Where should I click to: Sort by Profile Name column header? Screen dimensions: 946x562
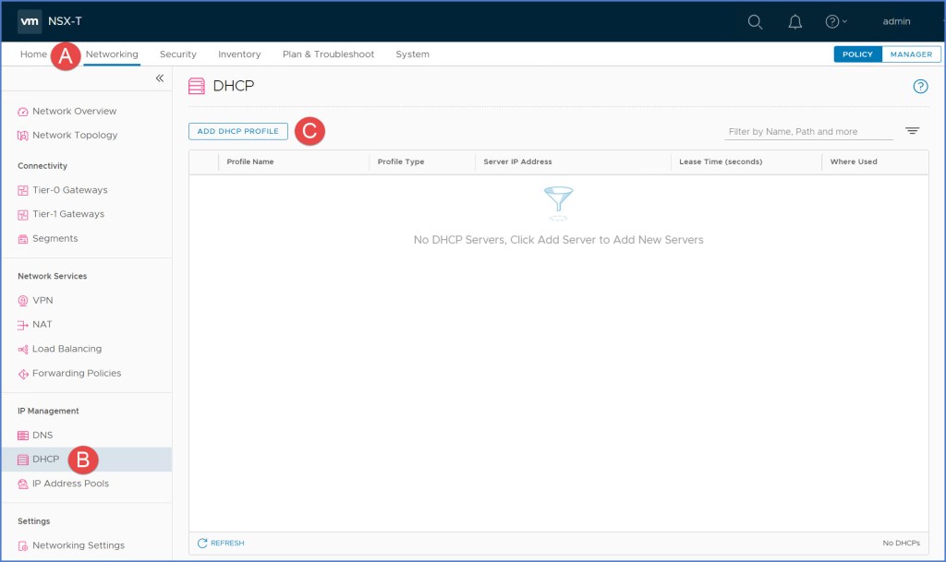pos(250,161)
